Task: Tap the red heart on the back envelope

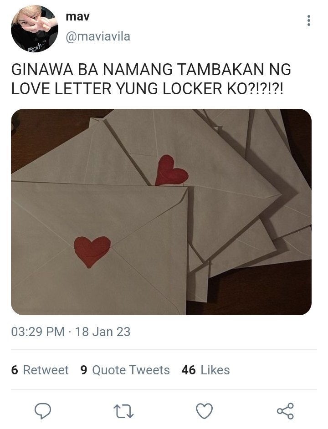Action: 171,170
